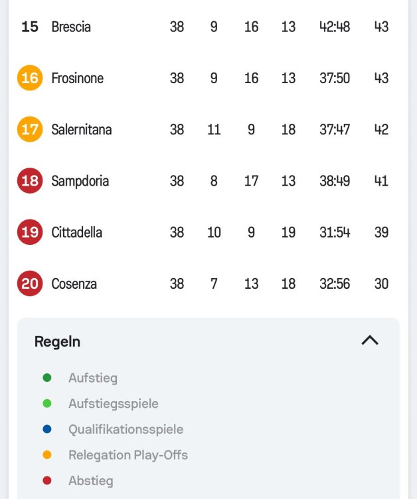Open Sampdoria team details

tap(80, 181)
